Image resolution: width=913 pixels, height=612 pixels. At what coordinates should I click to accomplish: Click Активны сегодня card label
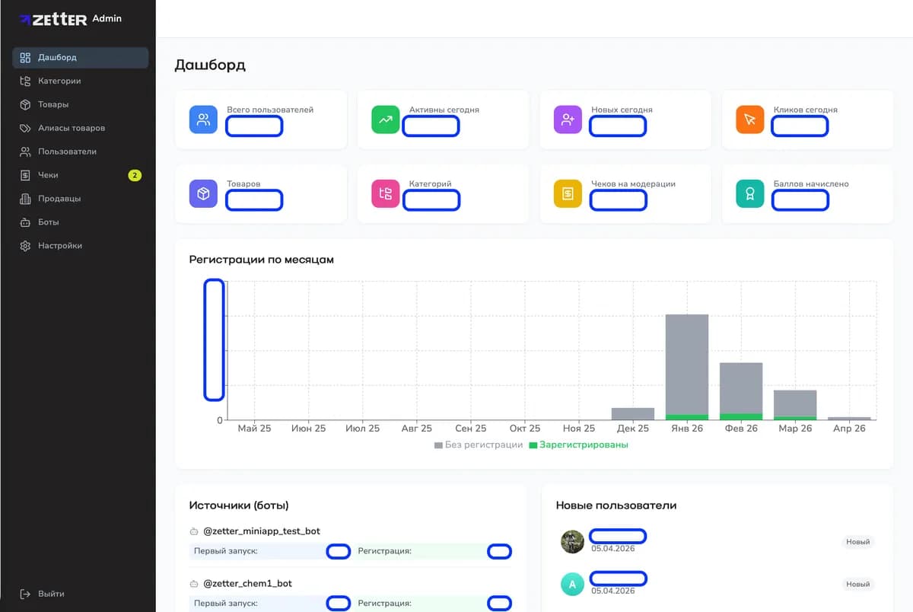(x=444, y=110)
